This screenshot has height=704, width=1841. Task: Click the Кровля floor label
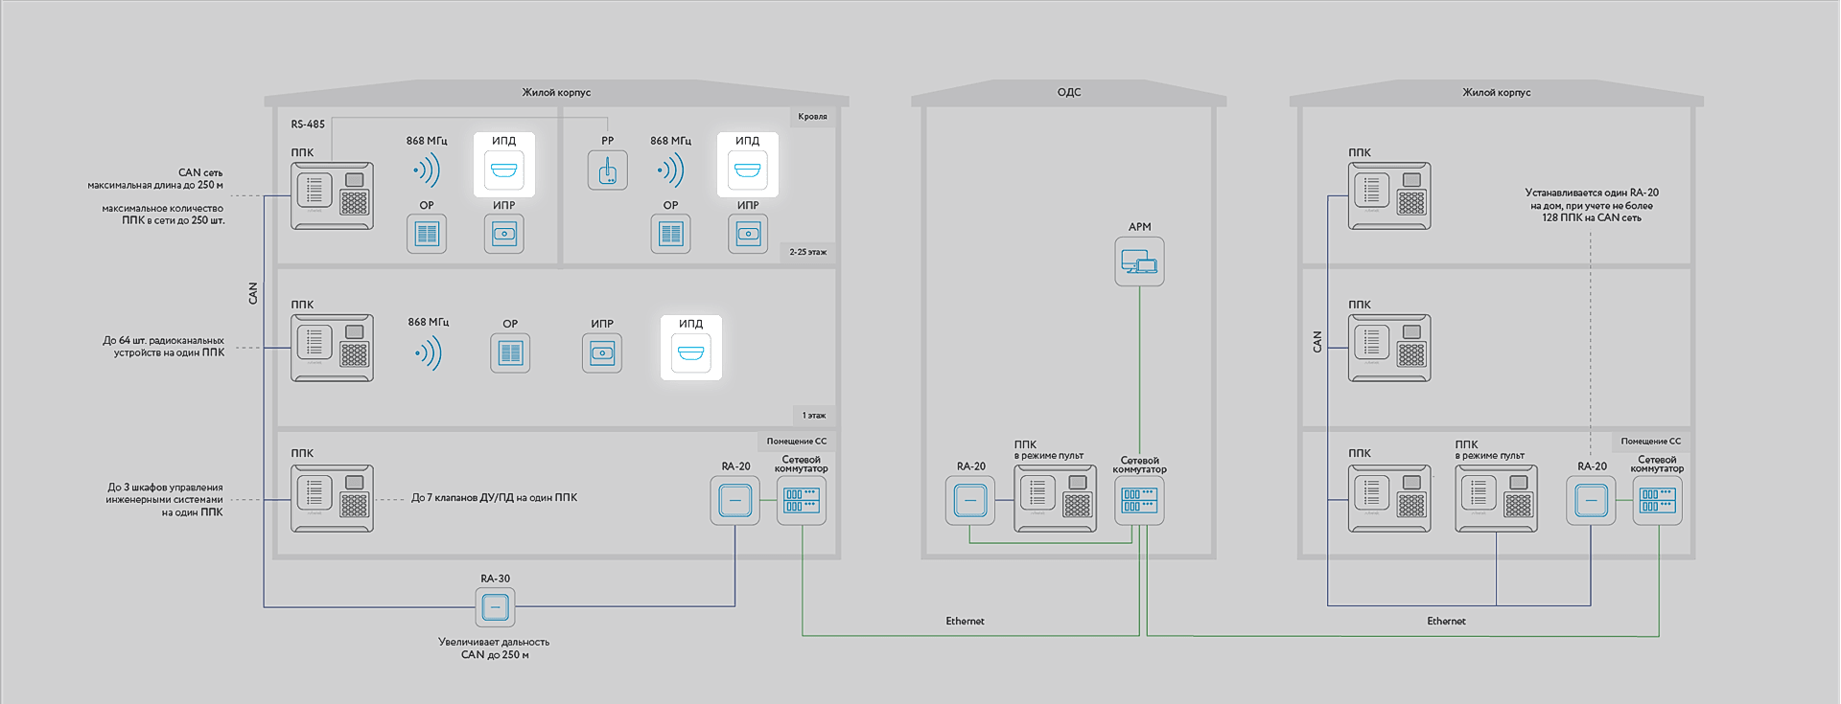click(x=812, y=117)
